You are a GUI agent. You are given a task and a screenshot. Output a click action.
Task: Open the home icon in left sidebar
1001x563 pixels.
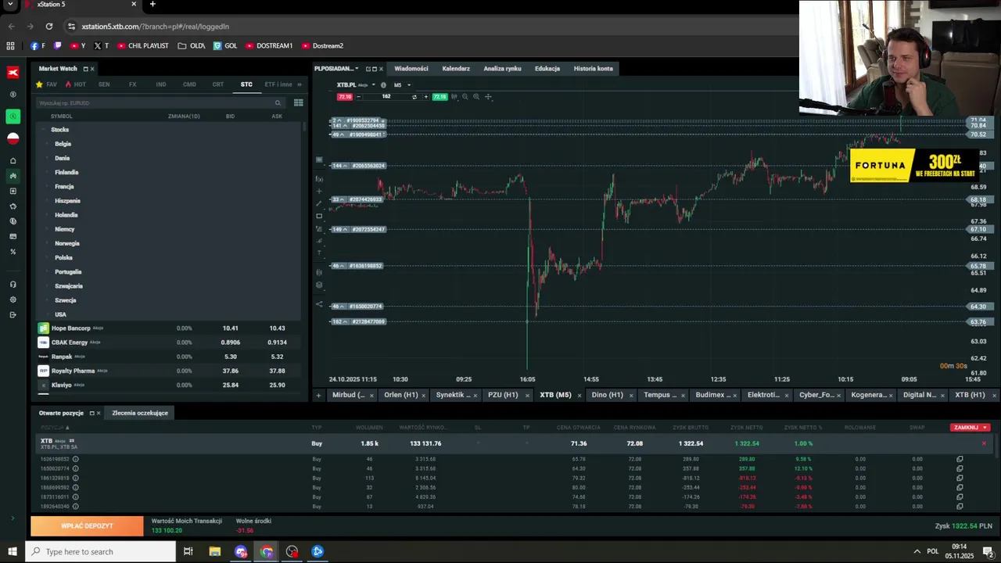(13, 161)
